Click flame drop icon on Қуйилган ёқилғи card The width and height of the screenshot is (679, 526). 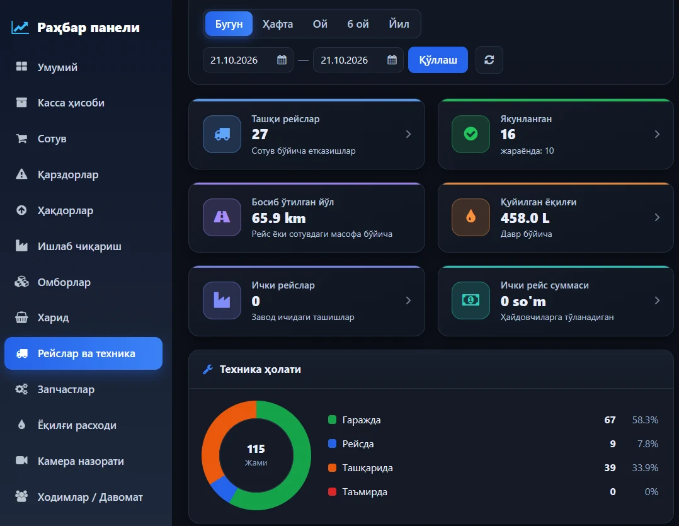pos(471,217)
